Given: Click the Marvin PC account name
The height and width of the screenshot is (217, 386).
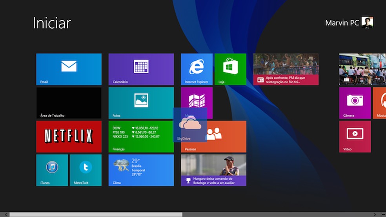Looking at the screenshot, I should [342, 23].
